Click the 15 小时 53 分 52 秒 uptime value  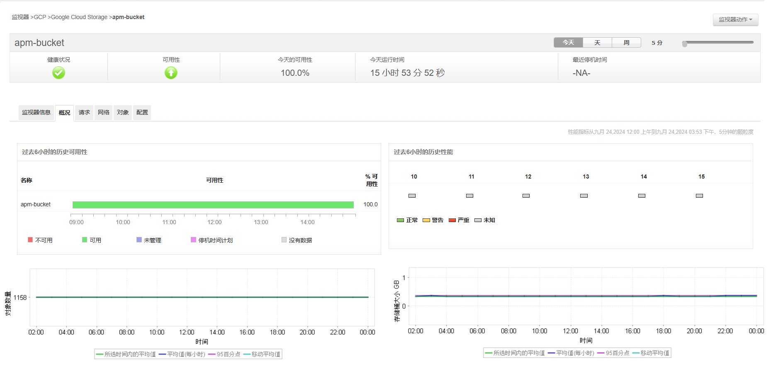point(407,73)
